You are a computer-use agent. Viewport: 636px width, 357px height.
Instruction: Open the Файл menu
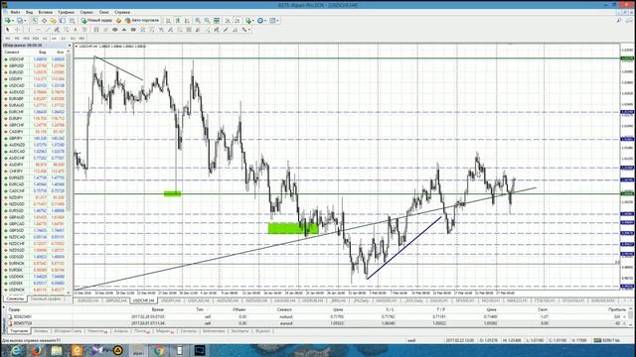coord(15,12)
